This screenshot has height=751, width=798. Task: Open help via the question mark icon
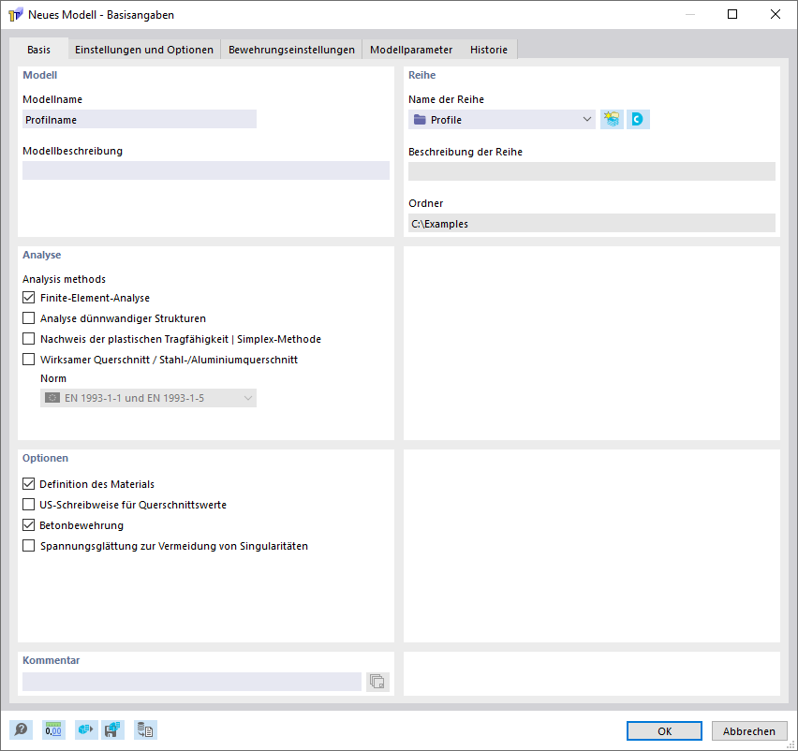click(x=21, y=730)
